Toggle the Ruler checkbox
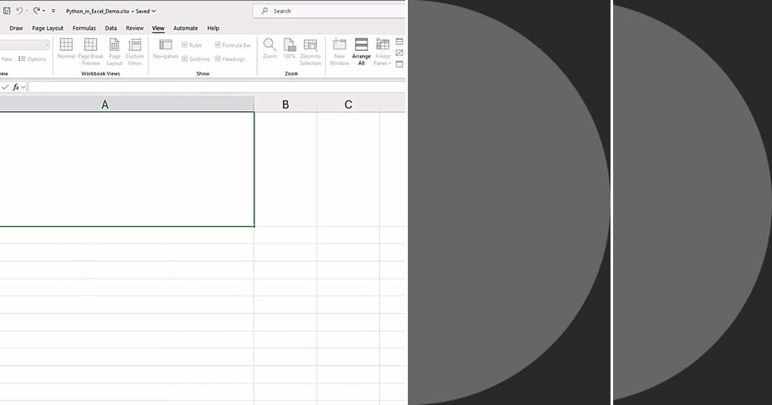The width and height of the screenshot is (772, 405). click(x=185, y=44)
